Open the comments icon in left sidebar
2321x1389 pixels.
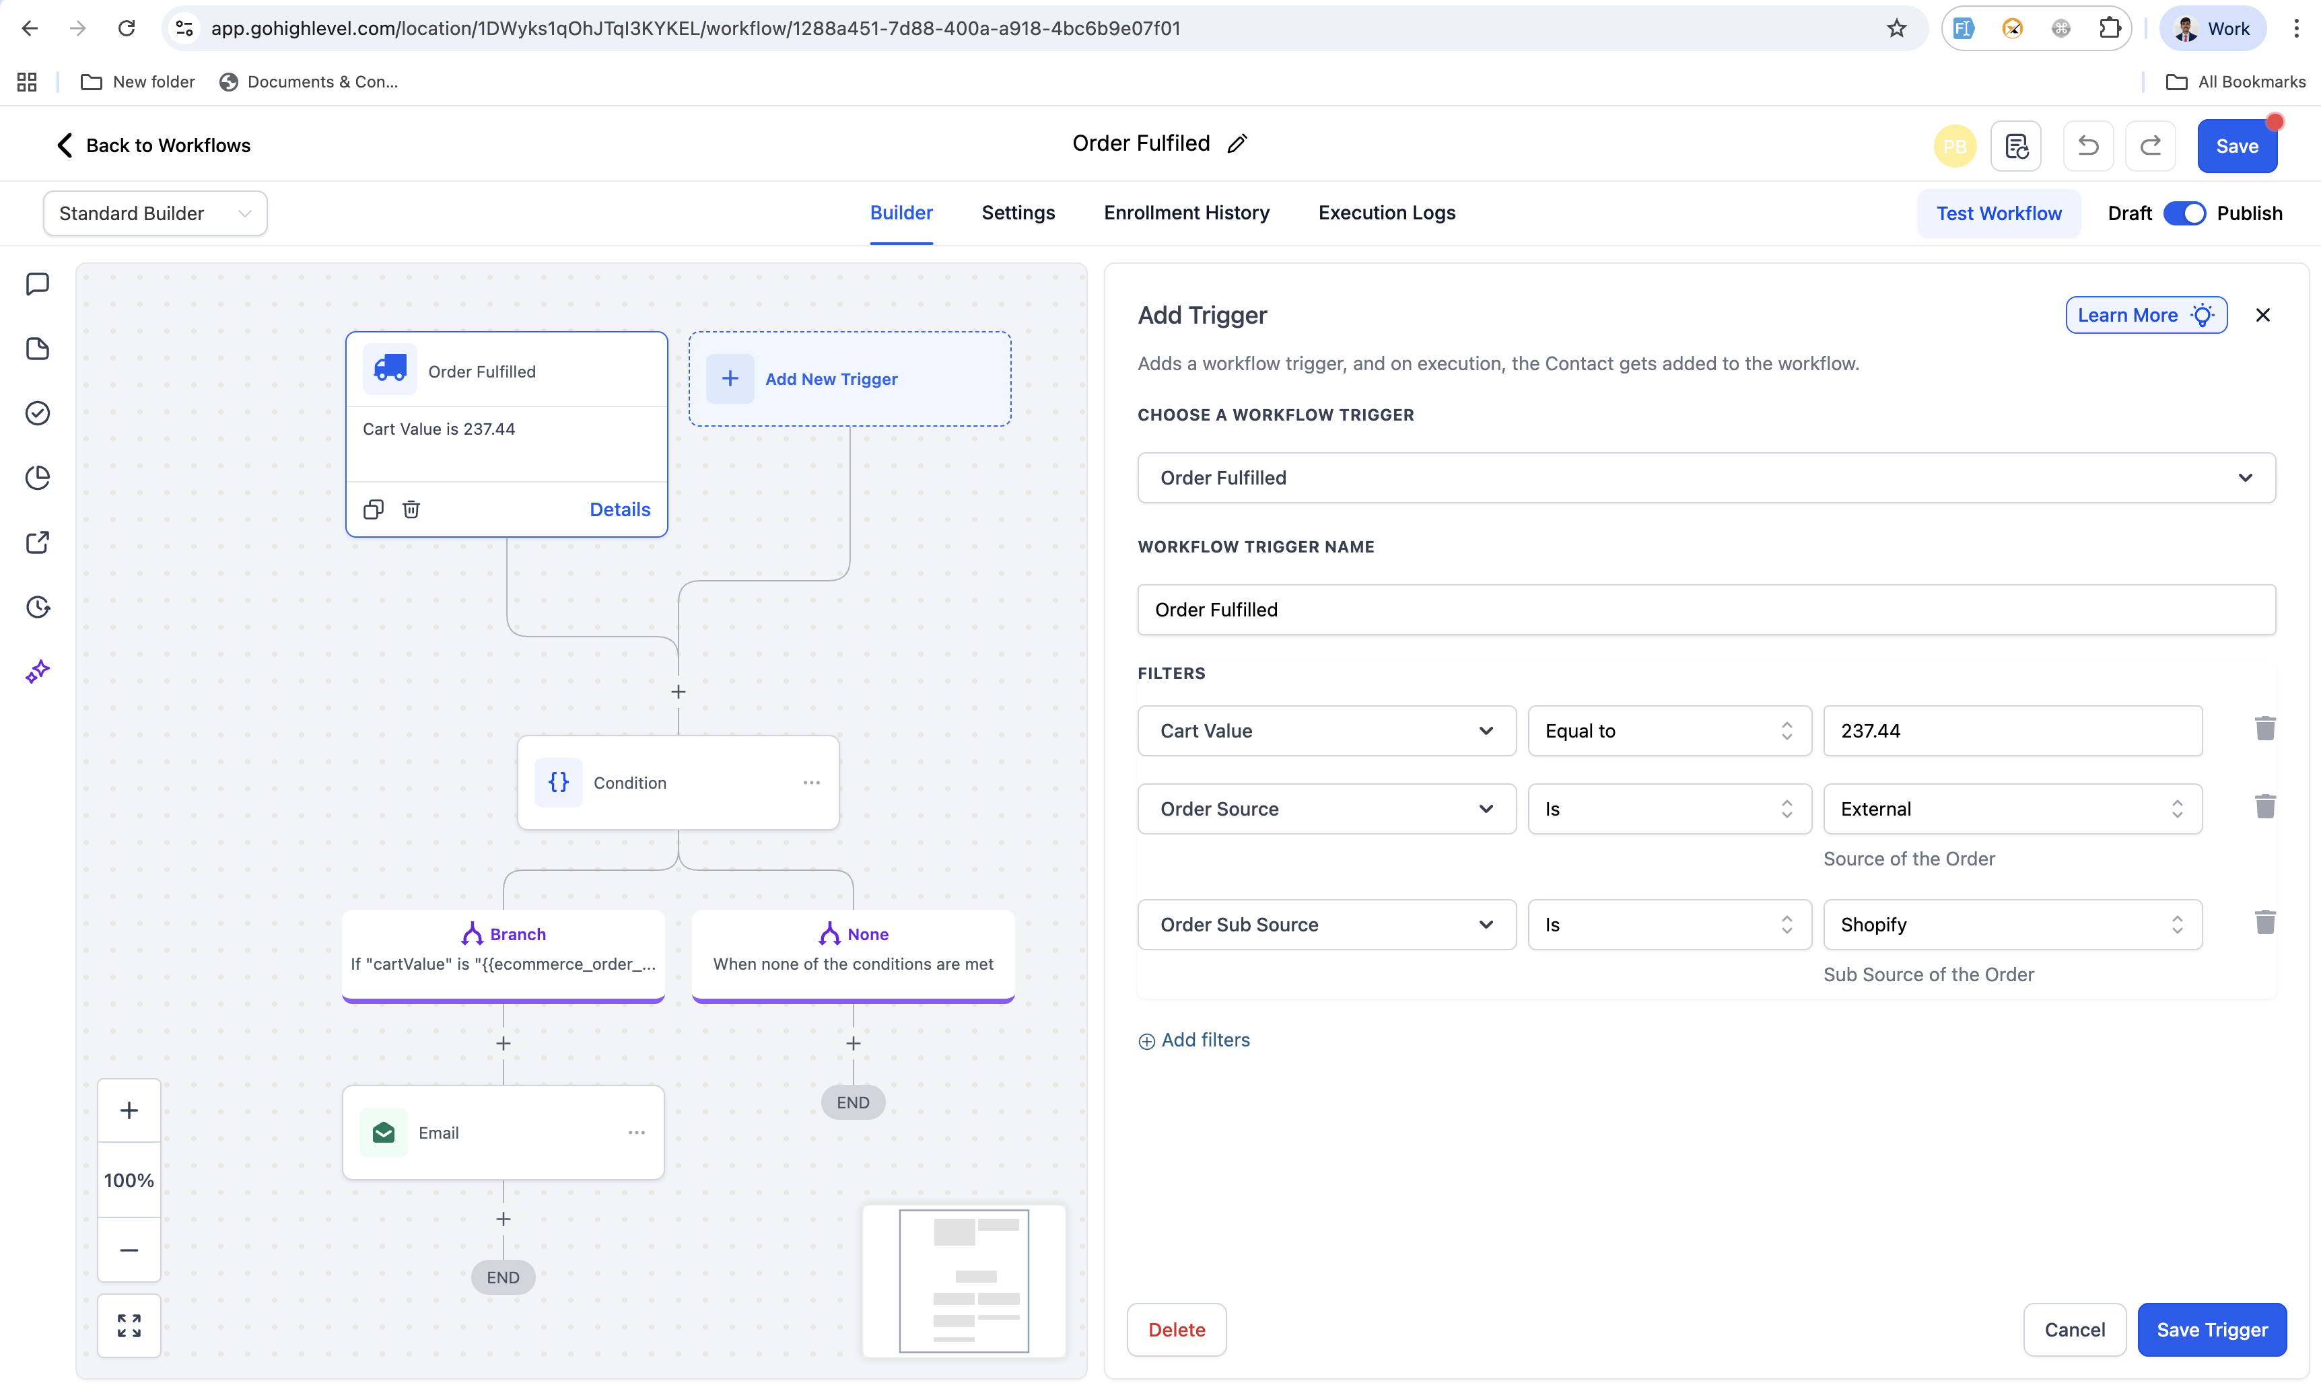[38, 283]
